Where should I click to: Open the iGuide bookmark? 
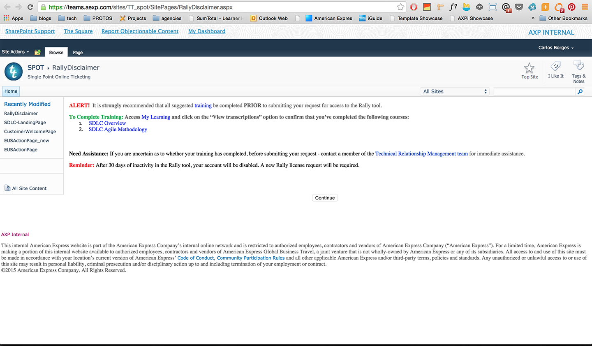(370, 18)
